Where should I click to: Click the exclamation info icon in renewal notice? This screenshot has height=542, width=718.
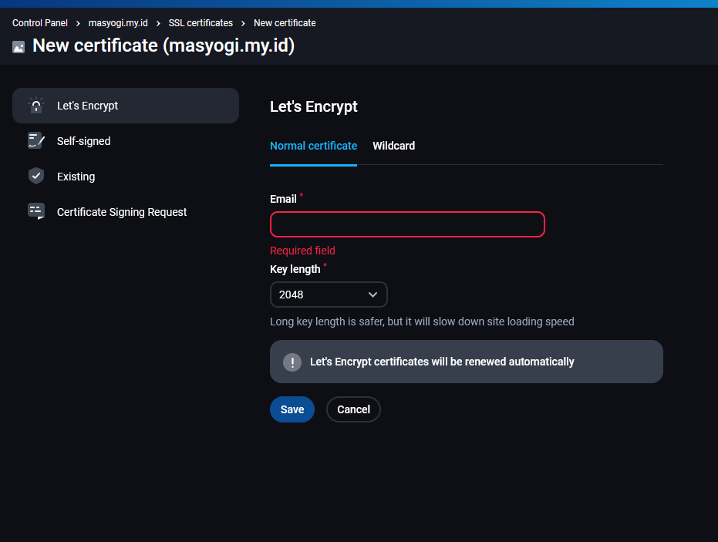coord(292,362)
